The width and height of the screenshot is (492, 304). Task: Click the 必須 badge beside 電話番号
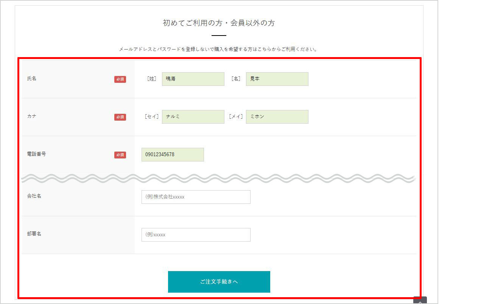point(120,155)
